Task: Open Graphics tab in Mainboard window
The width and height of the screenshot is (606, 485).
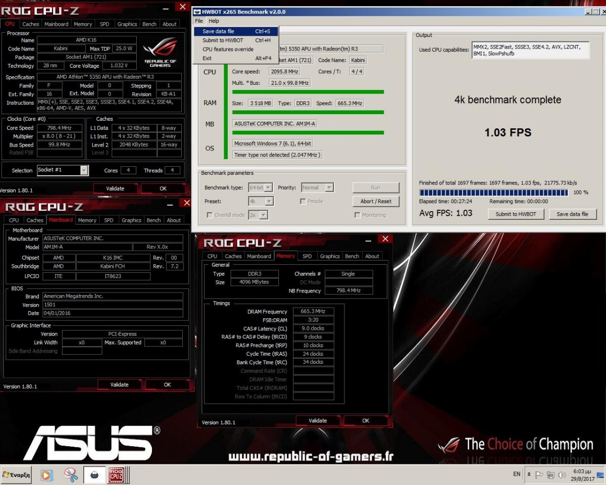Action: pos(131,220)
